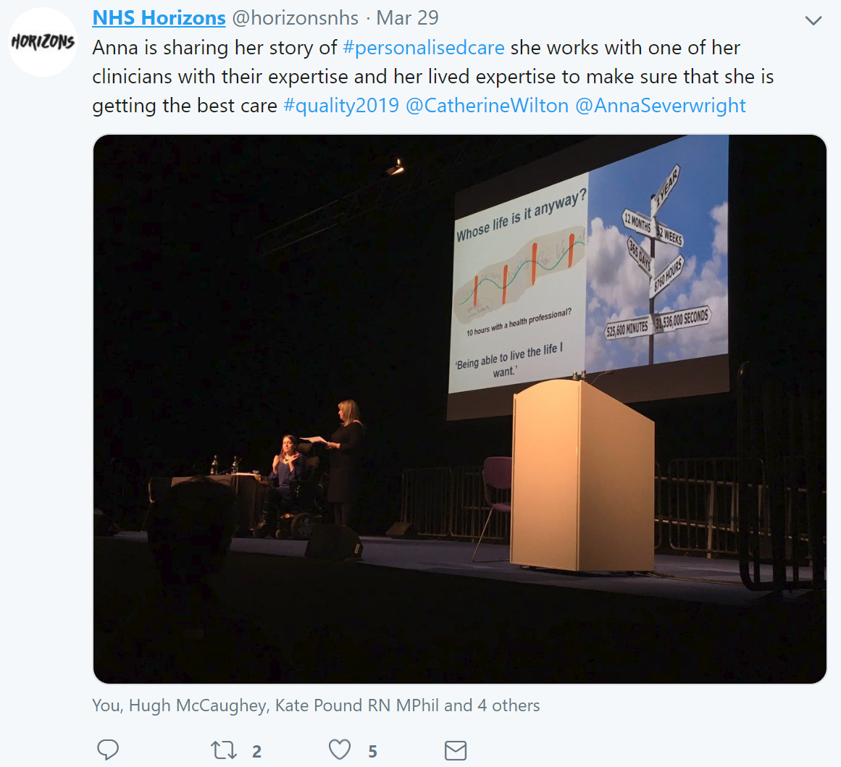Viewport: 841px width, 767px height.
Task: Open the #personalisedcare hashtag
Action: pos(423,48)
